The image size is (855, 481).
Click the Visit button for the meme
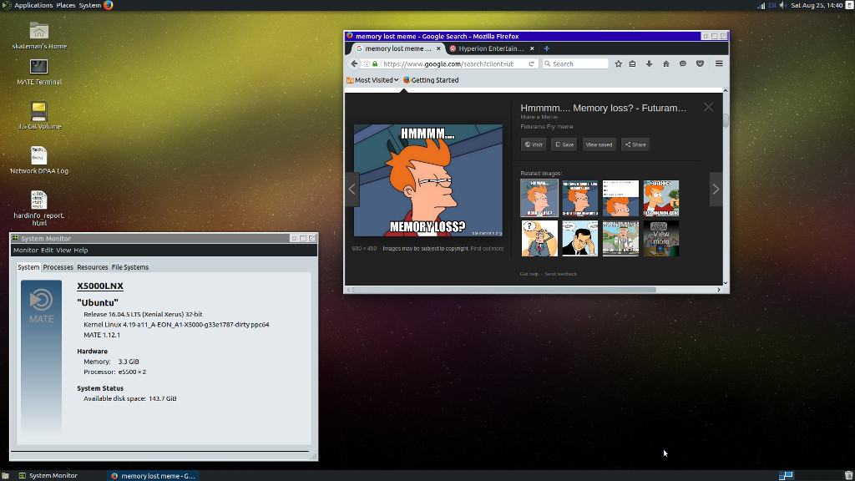(x=534, y=144)
